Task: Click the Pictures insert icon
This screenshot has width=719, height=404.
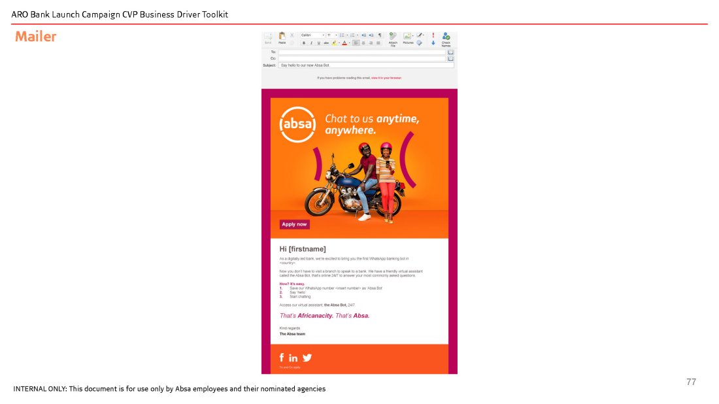Action: point(407,36)
